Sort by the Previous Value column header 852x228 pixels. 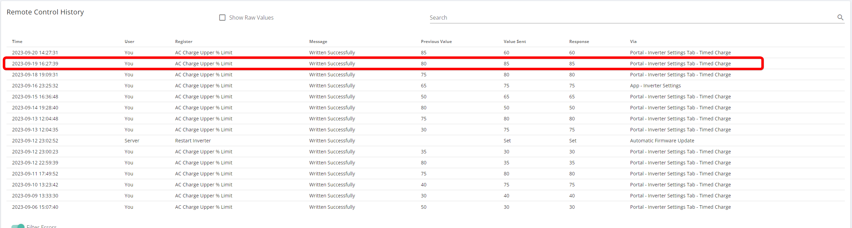tap(436, 42)
